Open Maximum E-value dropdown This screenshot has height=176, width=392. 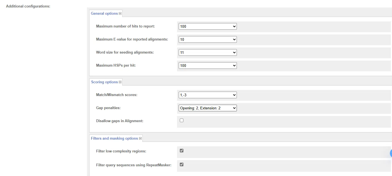(x=208, y=39)
